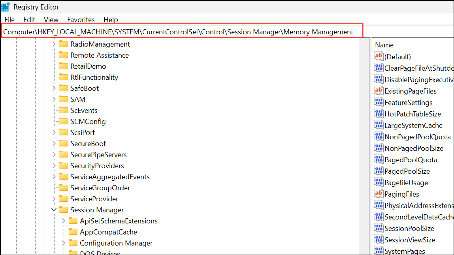Click the string icon beside (Default)
The image size is (454, 255).
[379, 56]
